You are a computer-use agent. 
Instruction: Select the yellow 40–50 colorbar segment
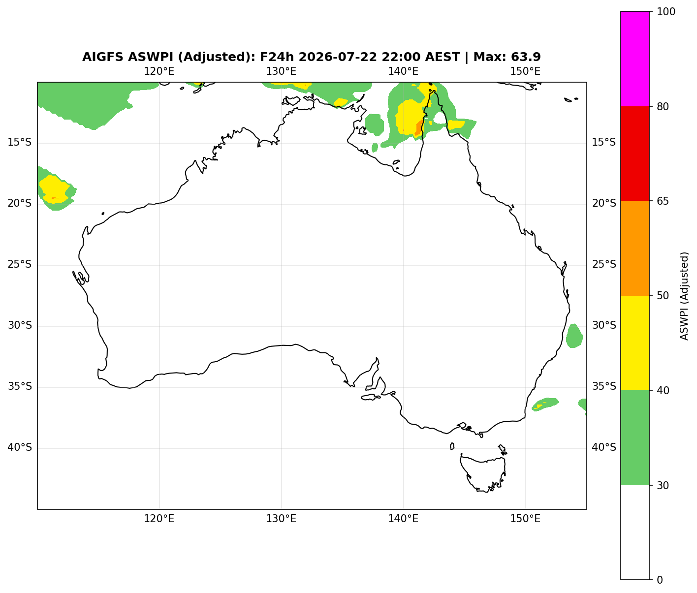coord(635,343)
